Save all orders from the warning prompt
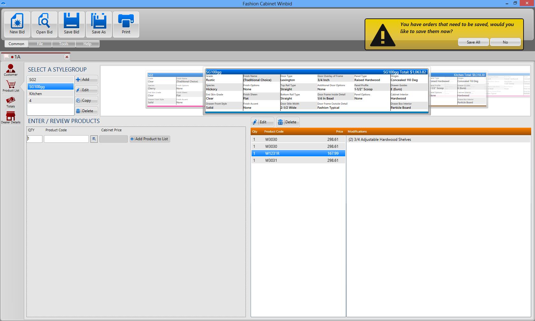The image size is (535, 321). pyautogui.click(x=474, y=42)
